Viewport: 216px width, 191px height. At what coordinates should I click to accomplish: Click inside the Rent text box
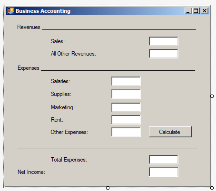126,120
